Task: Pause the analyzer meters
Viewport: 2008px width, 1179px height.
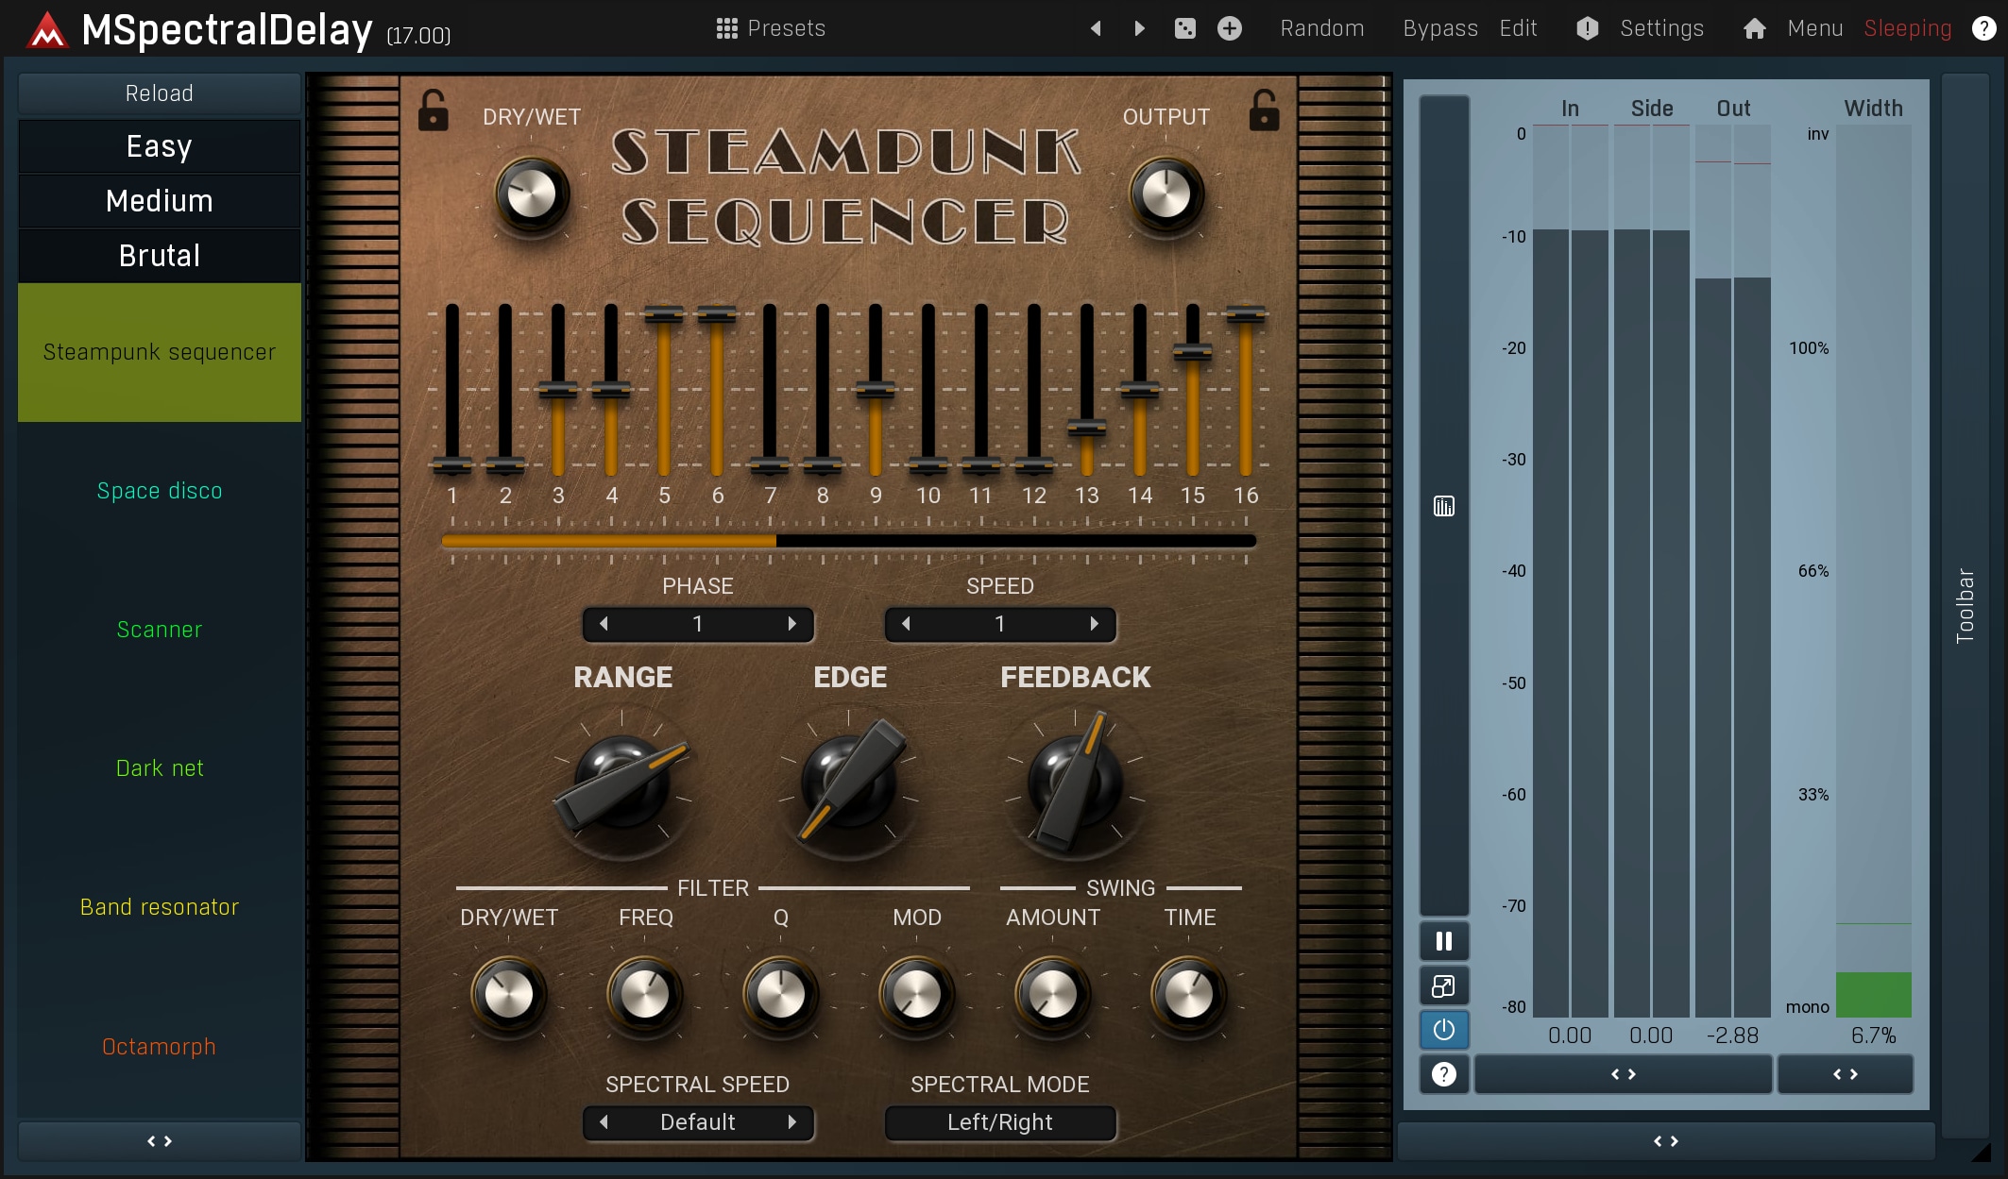Action: 1443,941
